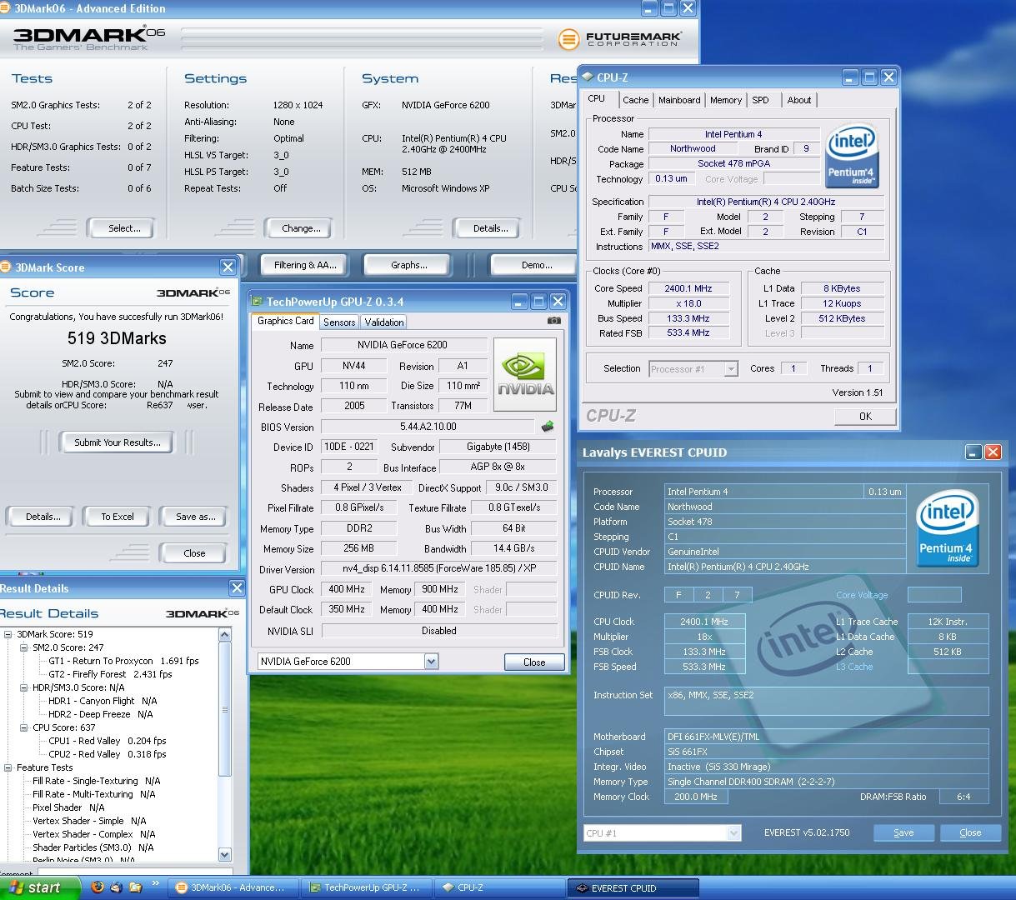This screenshot has width=1016, height=900.
Task: Open Firefox from the quick launch bar
Action: click(x=98, y=887)
